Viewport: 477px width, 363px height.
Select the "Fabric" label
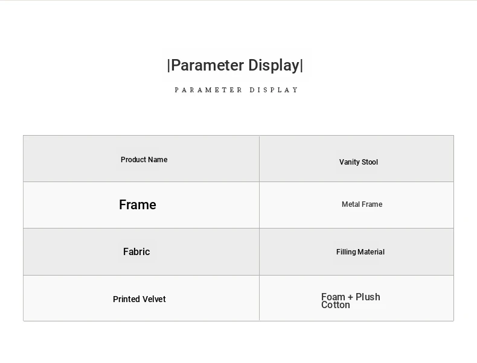click(x=136, y=251)
